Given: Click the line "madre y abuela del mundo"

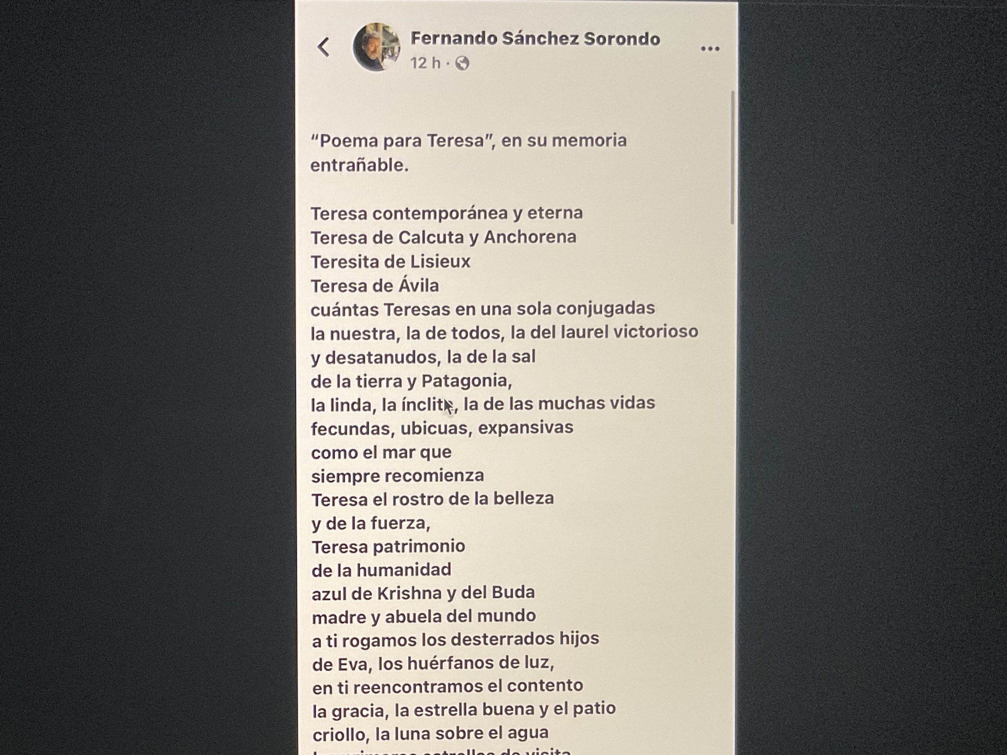Looking at the screenshot, I should (x=424, y=617).
